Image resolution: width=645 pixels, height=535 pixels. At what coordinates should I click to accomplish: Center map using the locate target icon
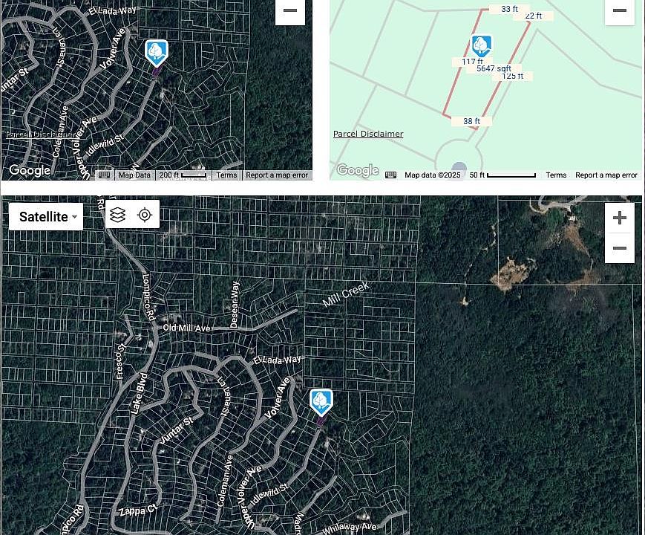coord(145,215)
